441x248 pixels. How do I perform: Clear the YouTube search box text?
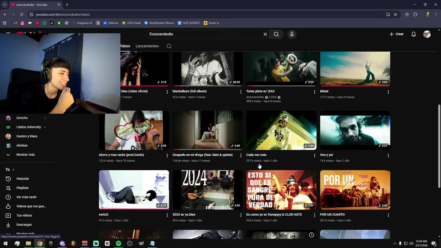[265, 34]
